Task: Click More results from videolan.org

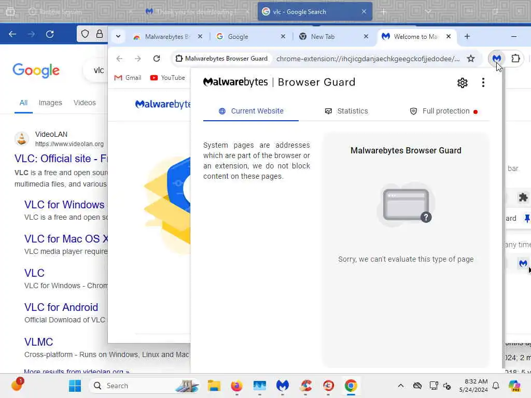Action: 77,371
